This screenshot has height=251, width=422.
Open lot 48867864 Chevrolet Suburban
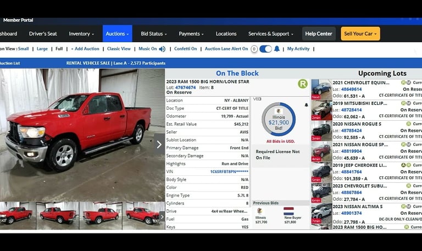coord(351,192)
